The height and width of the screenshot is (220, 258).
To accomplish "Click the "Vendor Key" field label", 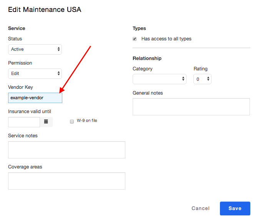I will coord(20,87).
